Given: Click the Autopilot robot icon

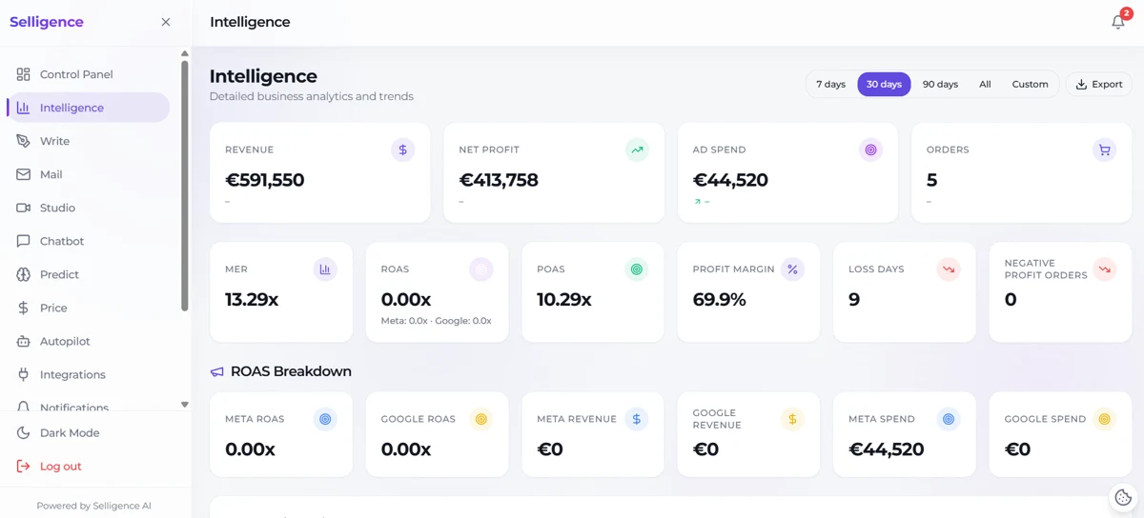Looking at the screenshot, I should (23, 341).
